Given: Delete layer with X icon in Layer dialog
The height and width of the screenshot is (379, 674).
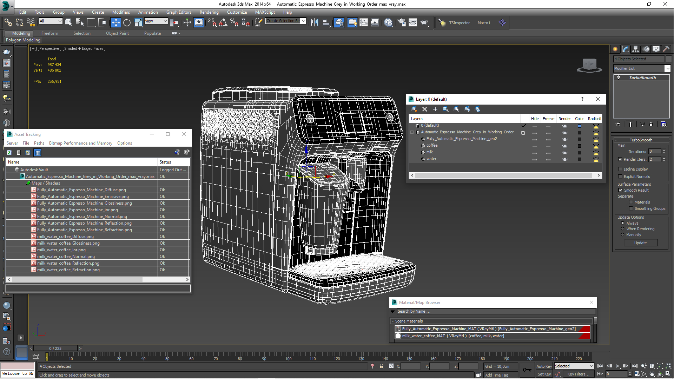Looking at the screenshot, I should (x=425, y=109).
